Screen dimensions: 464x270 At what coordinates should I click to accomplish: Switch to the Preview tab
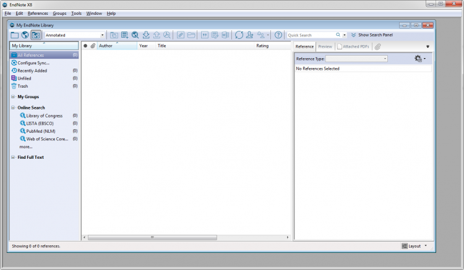click(325, 46)
